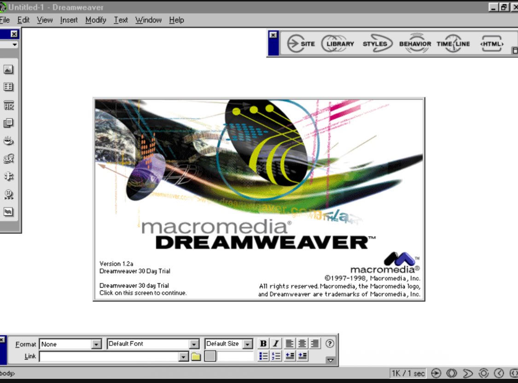Insert a layer from the object palette
The width and height of the screenshot is (518, 383).
click(x=8, y=123)
